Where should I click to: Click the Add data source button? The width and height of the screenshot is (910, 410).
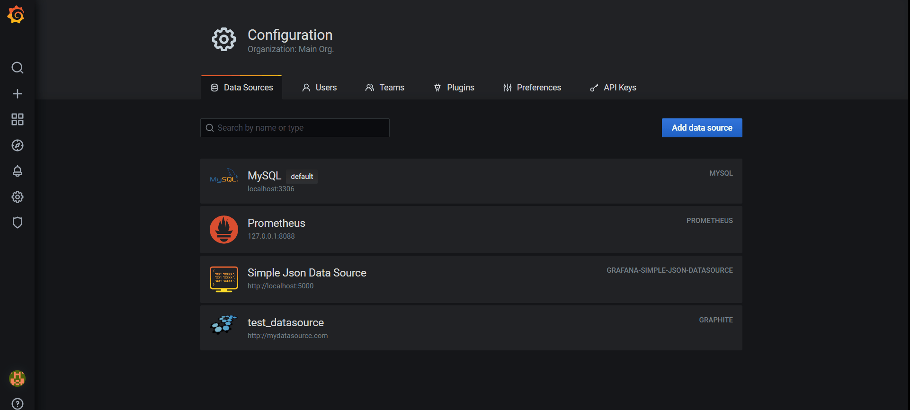[702, 128]
